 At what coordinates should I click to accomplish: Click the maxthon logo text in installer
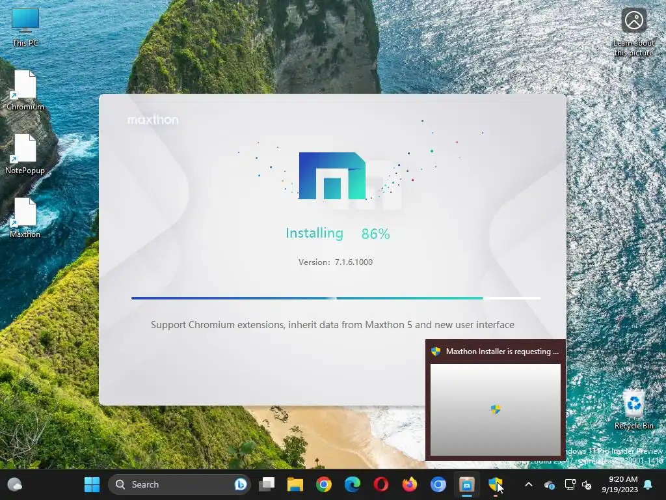click(153, 120)
